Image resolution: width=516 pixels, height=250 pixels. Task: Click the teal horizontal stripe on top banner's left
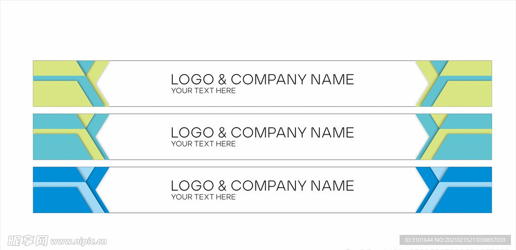click(x=56, y=78)
